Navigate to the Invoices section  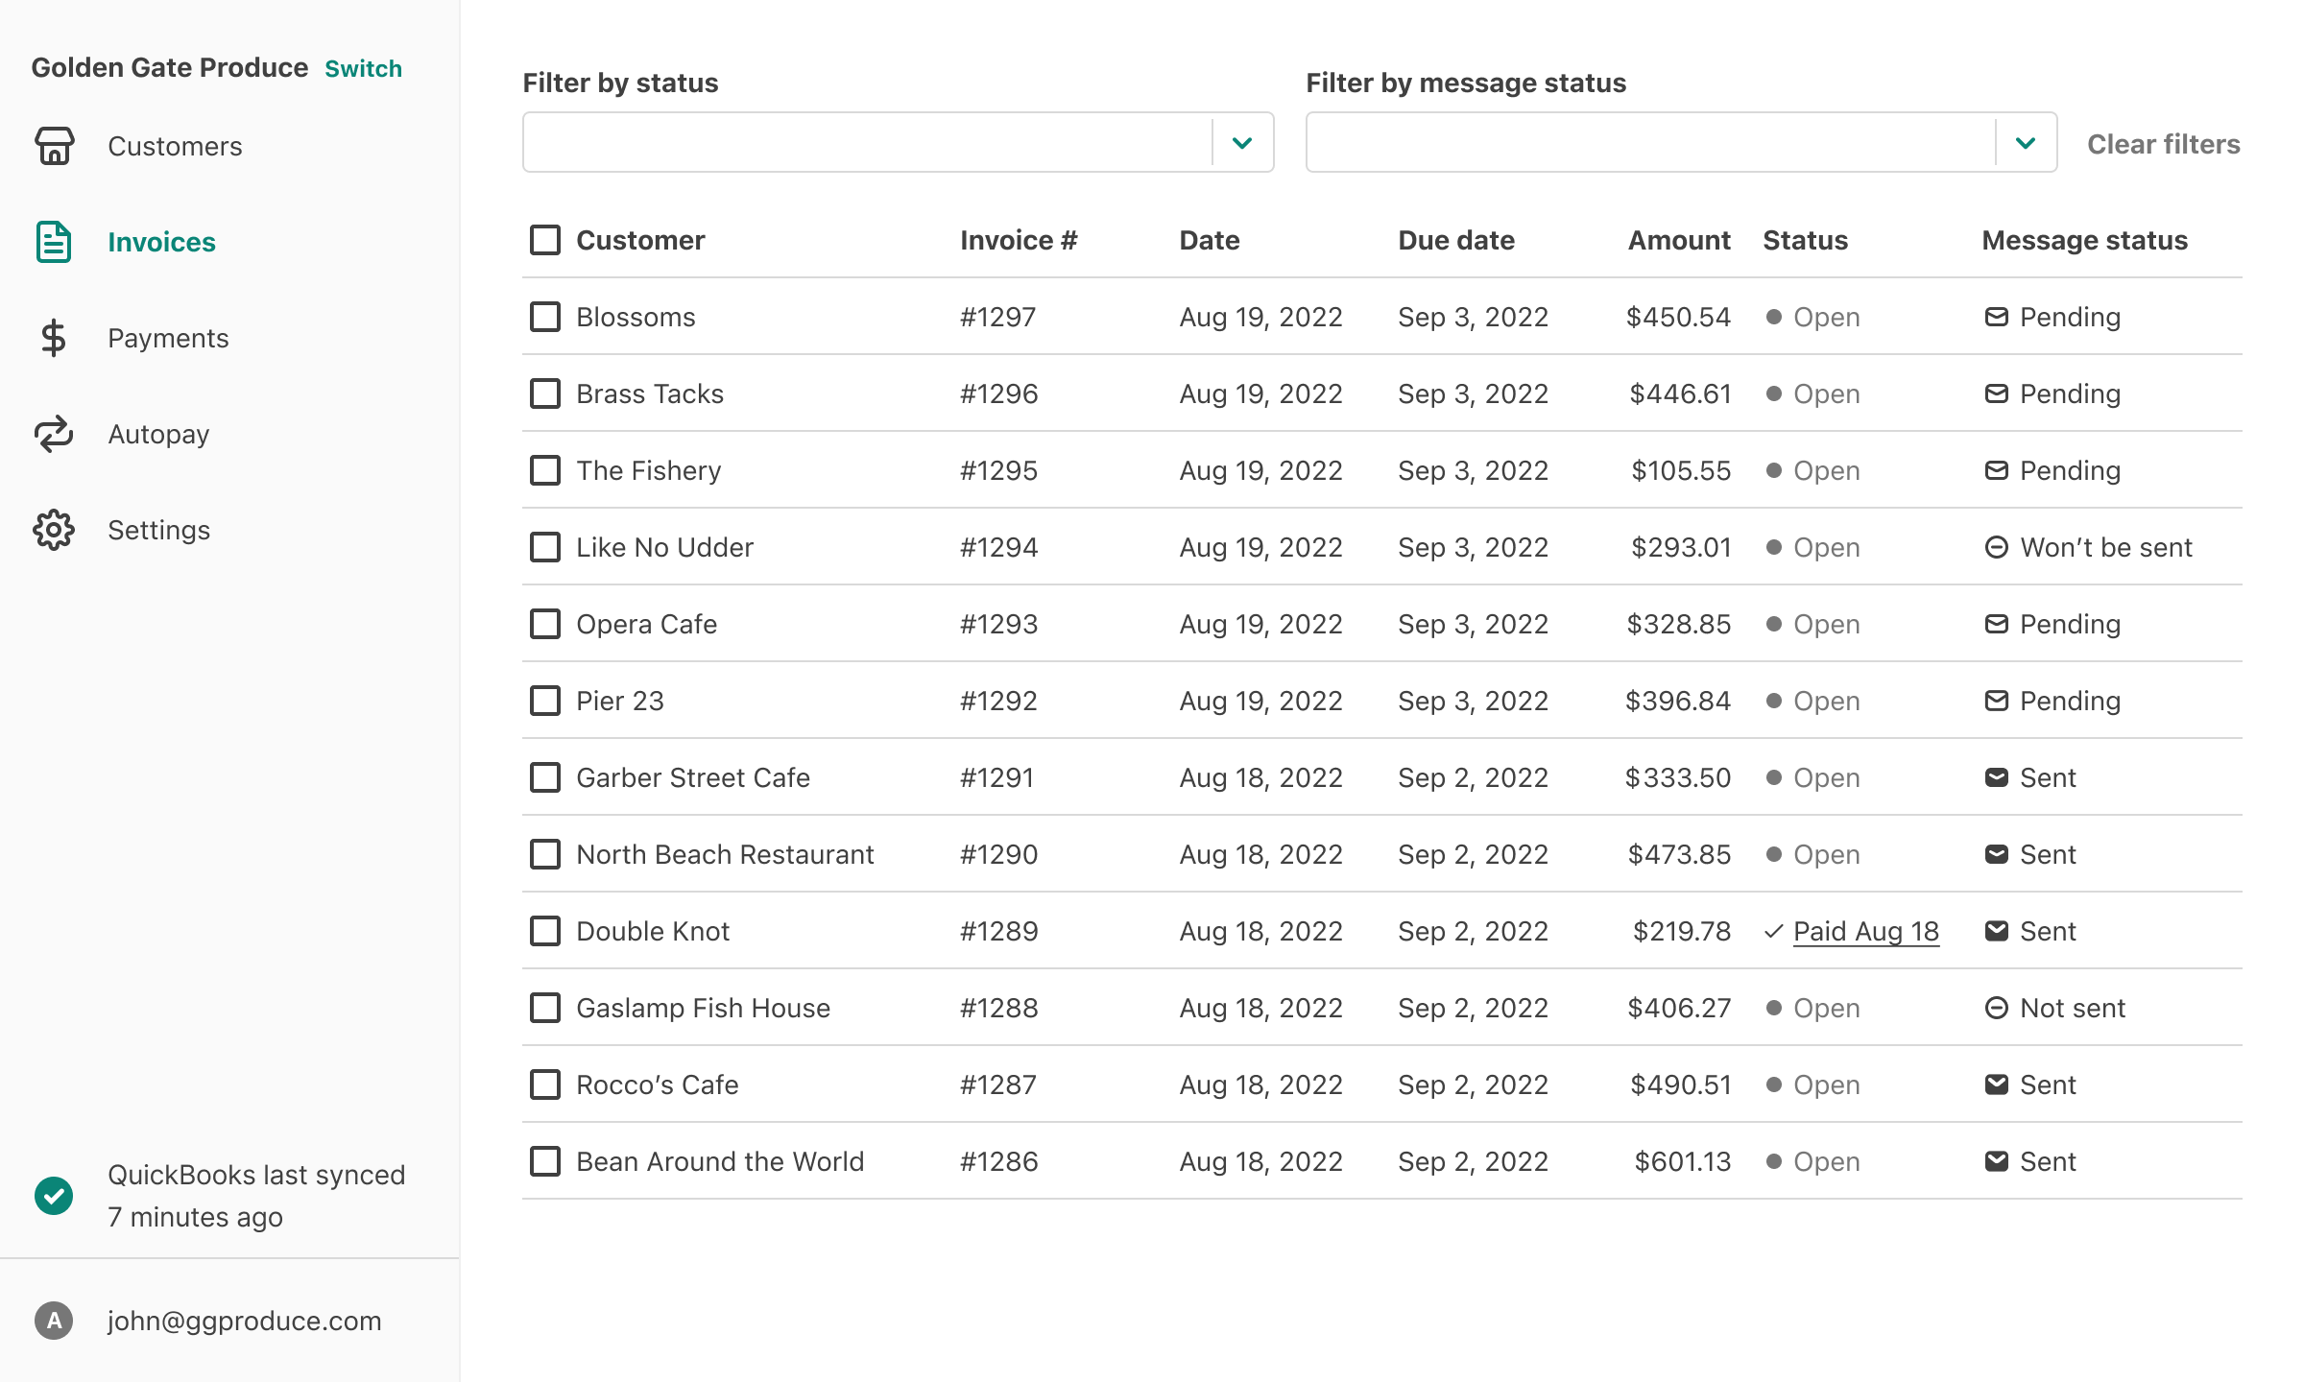(160, 242)
